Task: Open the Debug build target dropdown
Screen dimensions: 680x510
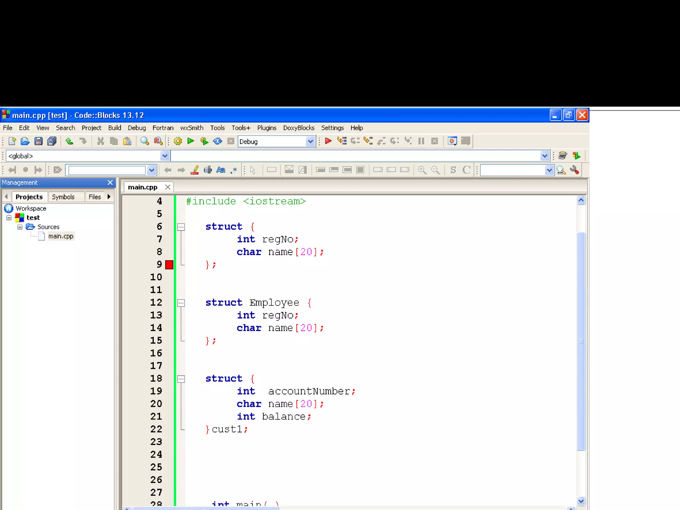Action: tap(310, 141)
